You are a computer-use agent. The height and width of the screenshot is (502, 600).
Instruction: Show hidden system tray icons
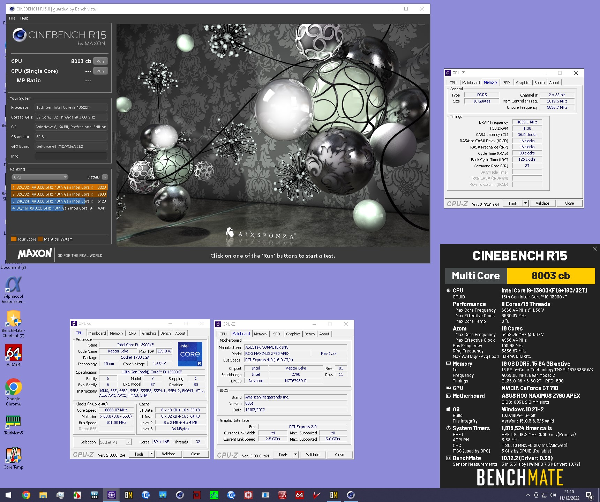pos(527,495)
